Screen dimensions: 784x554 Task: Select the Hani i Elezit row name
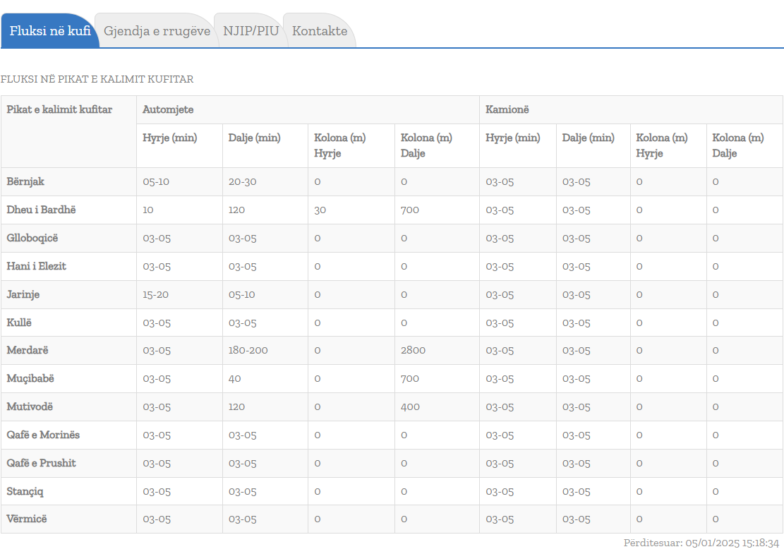pos(36,266)
